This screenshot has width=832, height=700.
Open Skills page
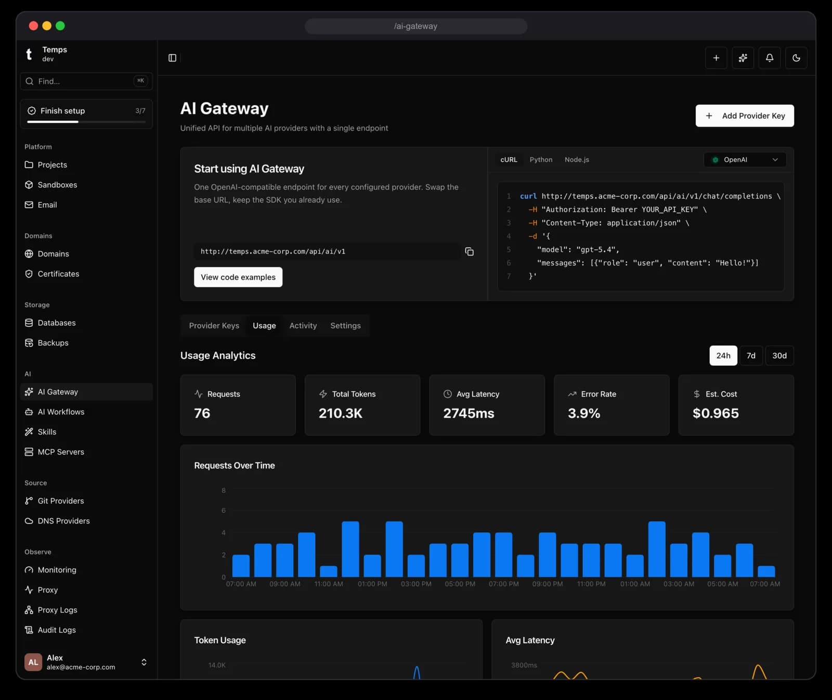[x=86, y=432]
